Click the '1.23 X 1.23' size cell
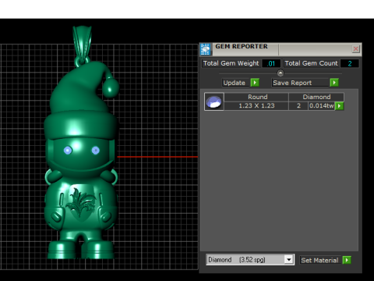Image resolution: width=374 pixels, height=281 pixels. [x=256, y=106]
